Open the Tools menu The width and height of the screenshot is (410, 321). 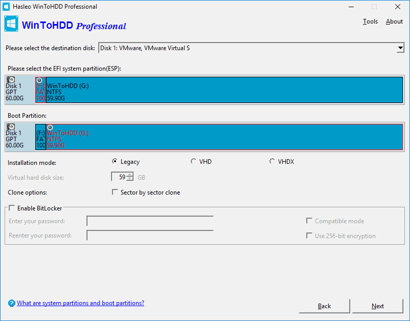tap(370, 21)
